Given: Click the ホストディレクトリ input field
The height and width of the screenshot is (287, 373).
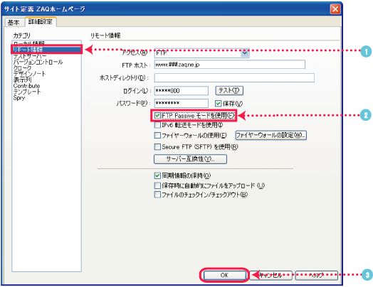Looking at the screenshot, I should click(234, 77).
